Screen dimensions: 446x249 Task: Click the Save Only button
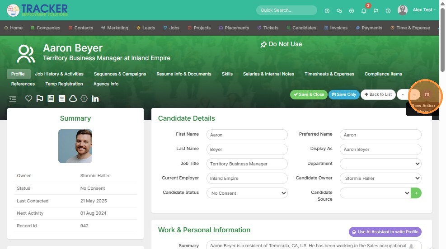coord(344,94)
